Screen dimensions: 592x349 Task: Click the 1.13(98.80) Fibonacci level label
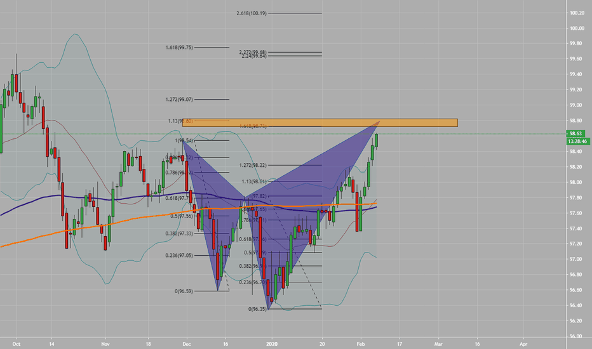click(x=180, y=121)
